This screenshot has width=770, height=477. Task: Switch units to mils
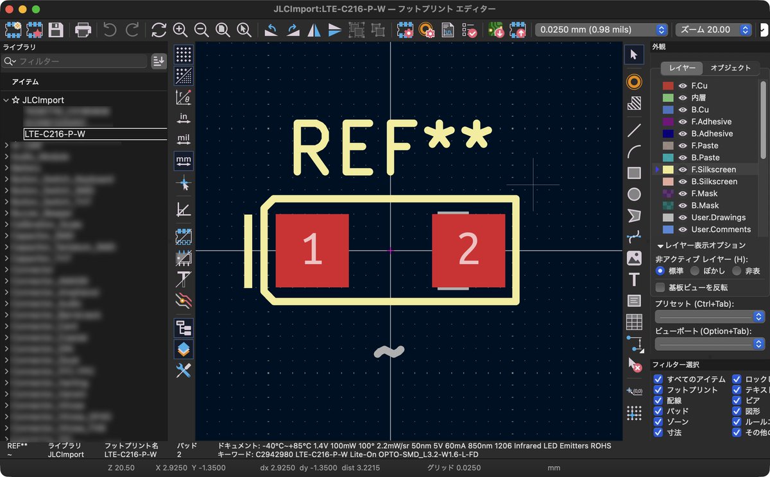184,138
